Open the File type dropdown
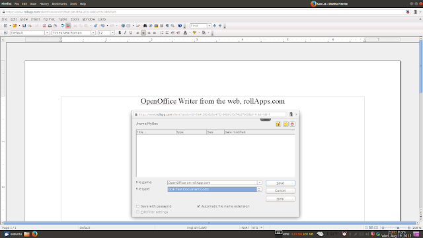Viewport: 423px width, 238px height. [214, 189]
